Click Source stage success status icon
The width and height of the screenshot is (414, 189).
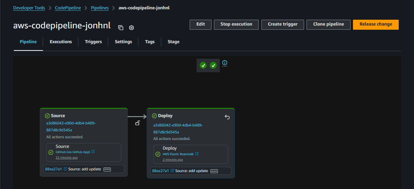pyautogui.click(x=48, y=115)
